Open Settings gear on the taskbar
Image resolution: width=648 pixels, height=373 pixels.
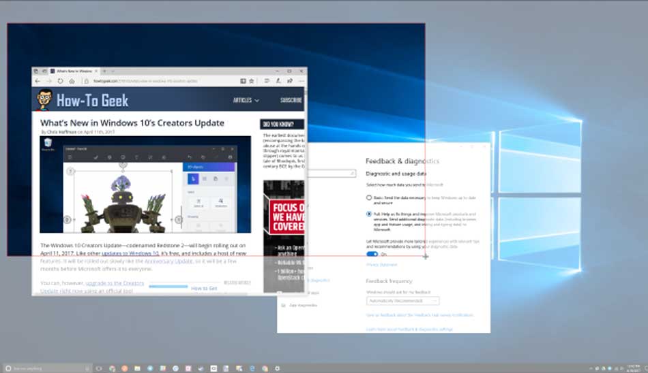click(x=278, y=368)
